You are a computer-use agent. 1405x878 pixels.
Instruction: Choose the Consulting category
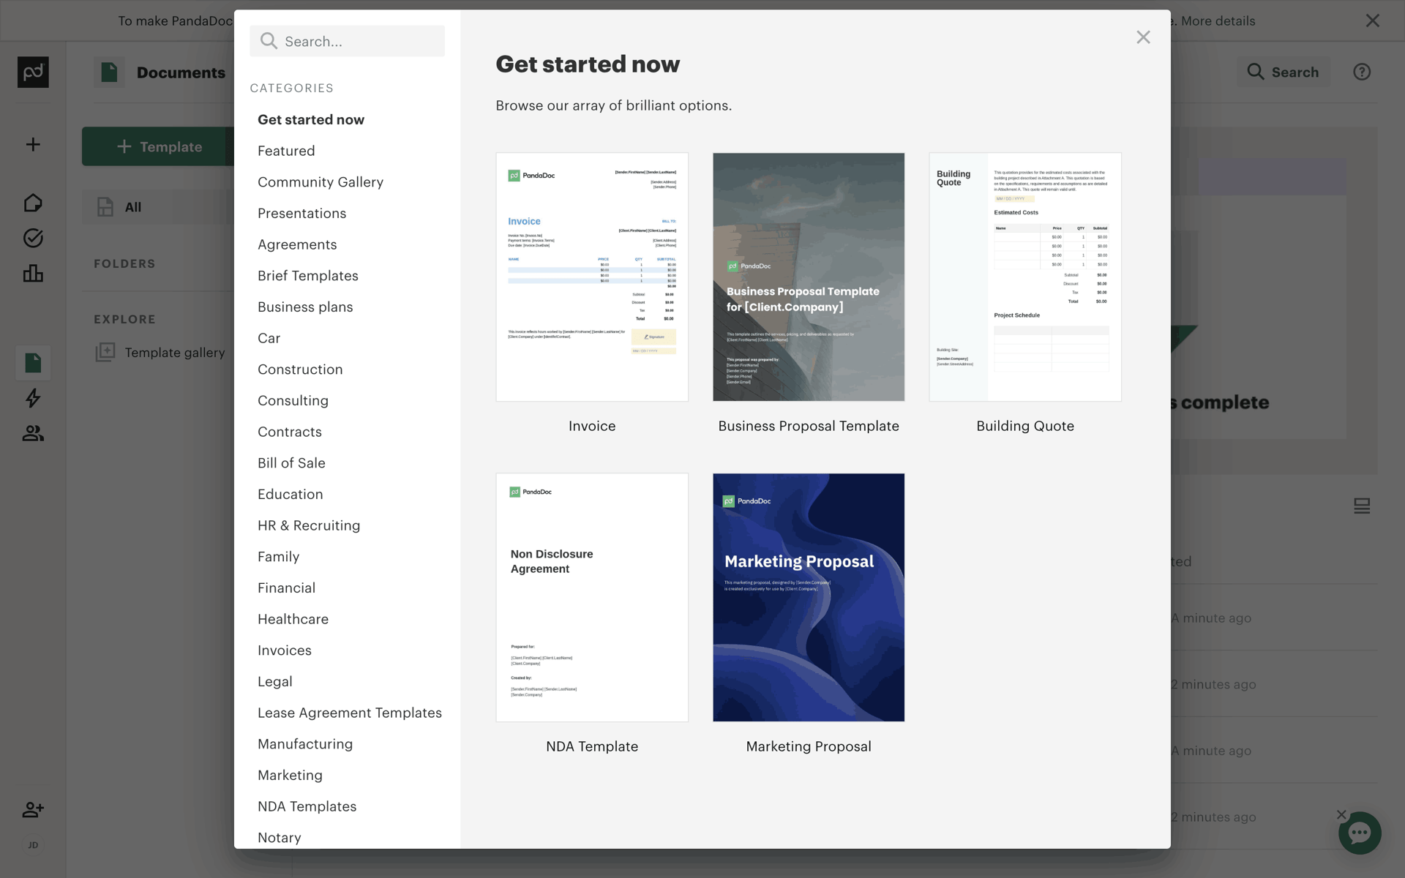click(293, 400)
